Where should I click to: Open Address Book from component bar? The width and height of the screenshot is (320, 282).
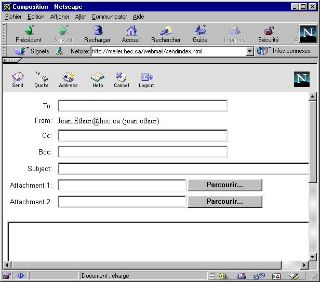click(x=276, y=276)
